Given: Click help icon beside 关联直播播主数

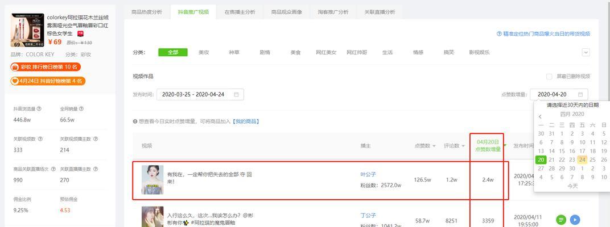Looking at the screenshot, I should (96, 169).
